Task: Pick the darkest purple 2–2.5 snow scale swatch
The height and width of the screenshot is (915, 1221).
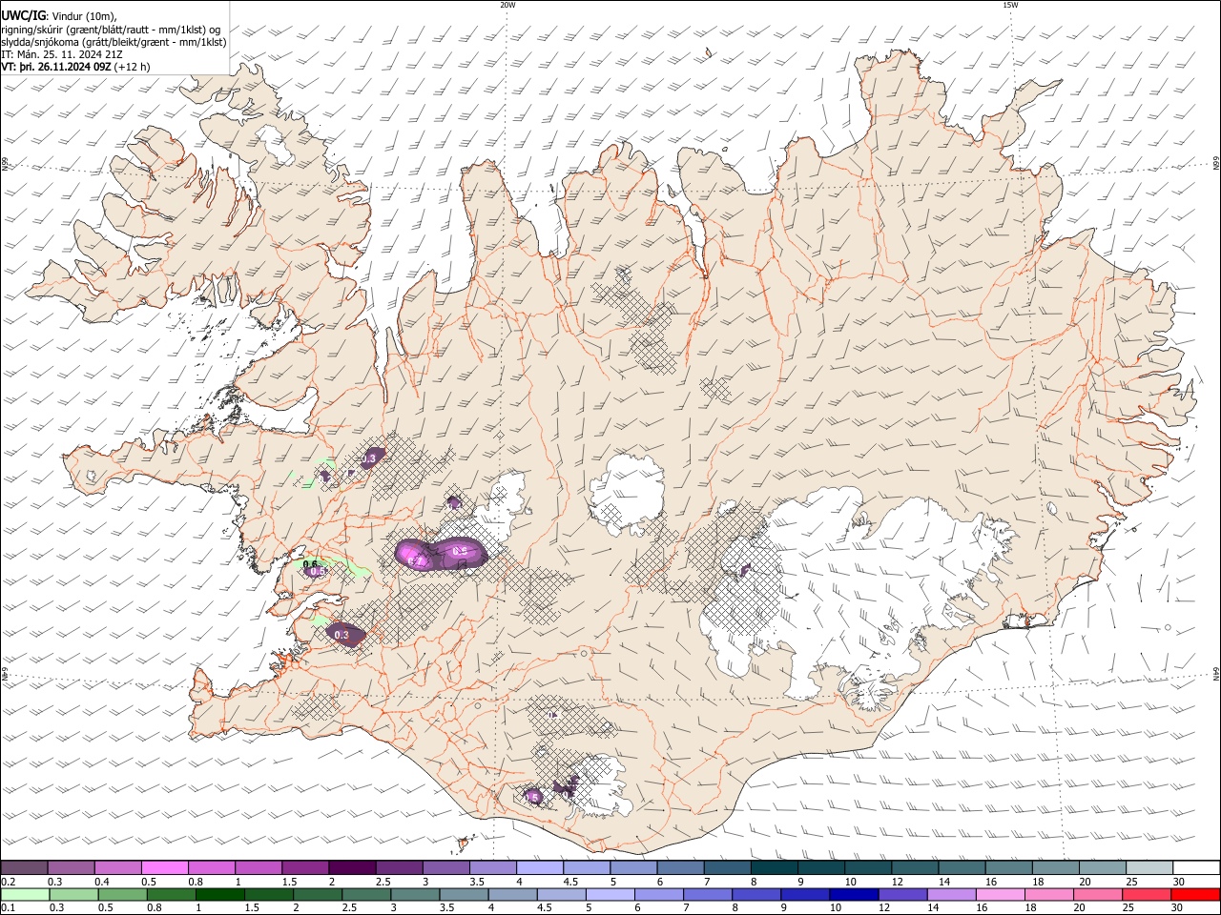Action: pyautogui.click(x=352, y=867)
